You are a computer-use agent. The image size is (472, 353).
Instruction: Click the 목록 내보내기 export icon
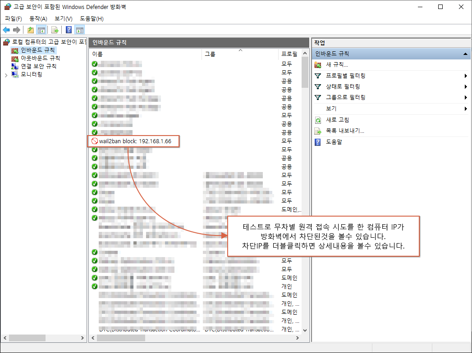(318, 131)
